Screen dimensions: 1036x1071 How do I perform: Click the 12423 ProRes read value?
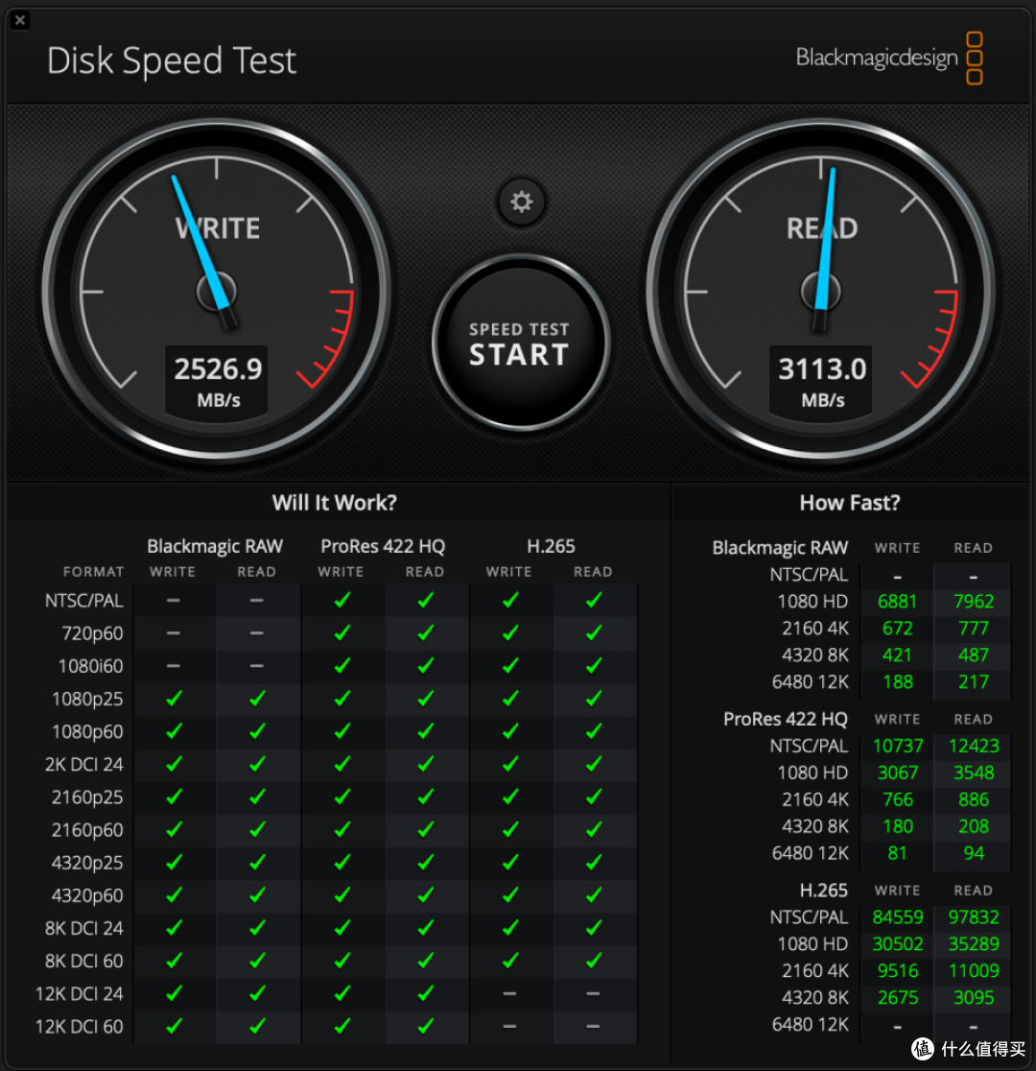tap(974, 746)
